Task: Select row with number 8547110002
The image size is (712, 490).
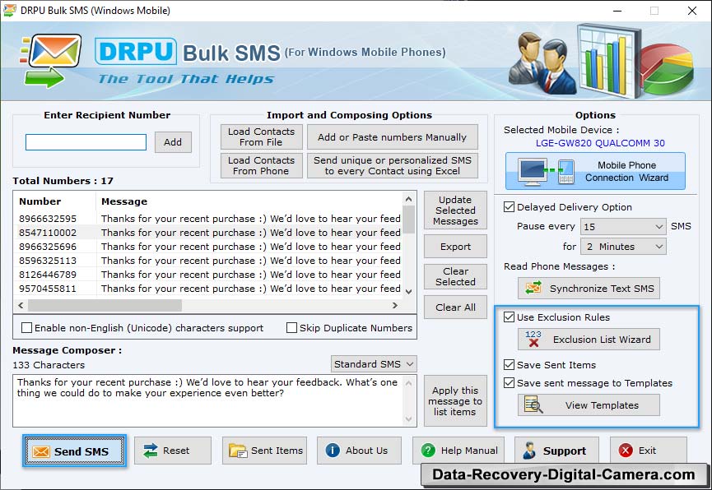Action: coord(209,233)
